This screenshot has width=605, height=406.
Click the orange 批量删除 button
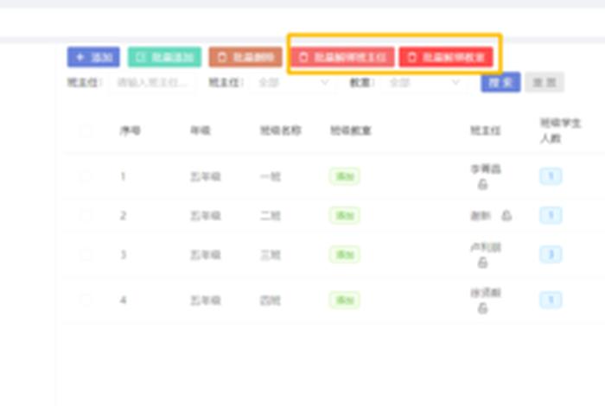(245, 57)
